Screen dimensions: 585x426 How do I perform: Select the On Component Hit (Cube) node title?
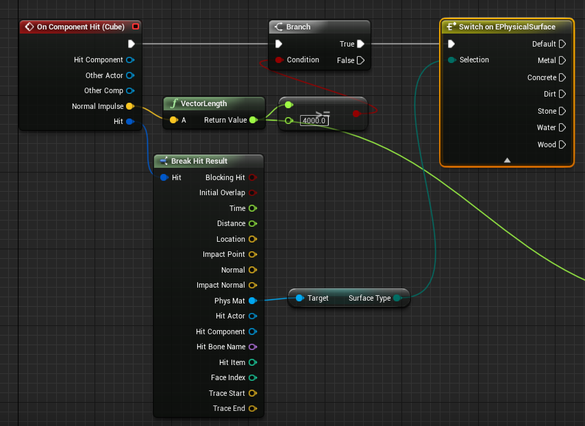click(81, 27)
